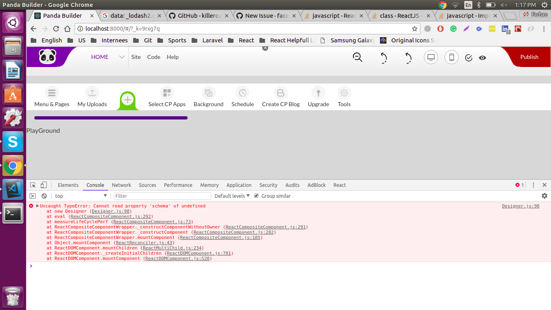Switch to mobile preview mode
Image resolution: width=551 pixels, height=310 pixels.
(451, 57)
